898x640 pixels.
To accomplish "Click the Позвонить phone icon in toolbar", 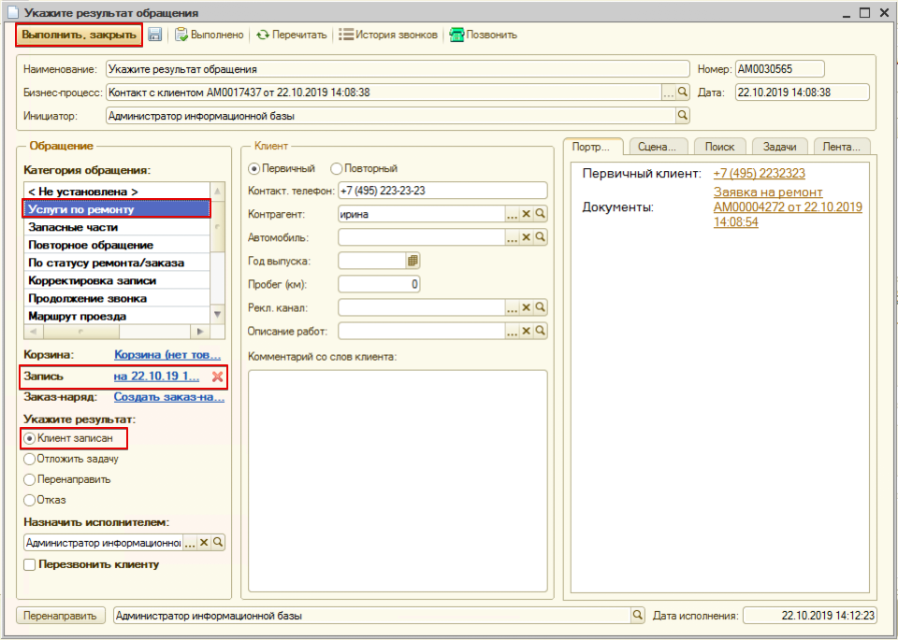I will [457, 35].
